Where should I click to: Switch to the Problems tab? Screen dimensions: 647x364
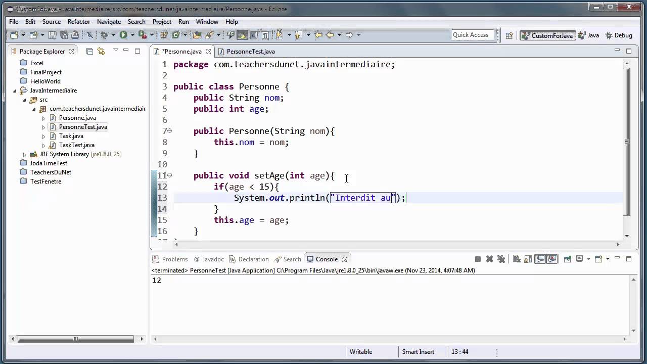[170, 259]
